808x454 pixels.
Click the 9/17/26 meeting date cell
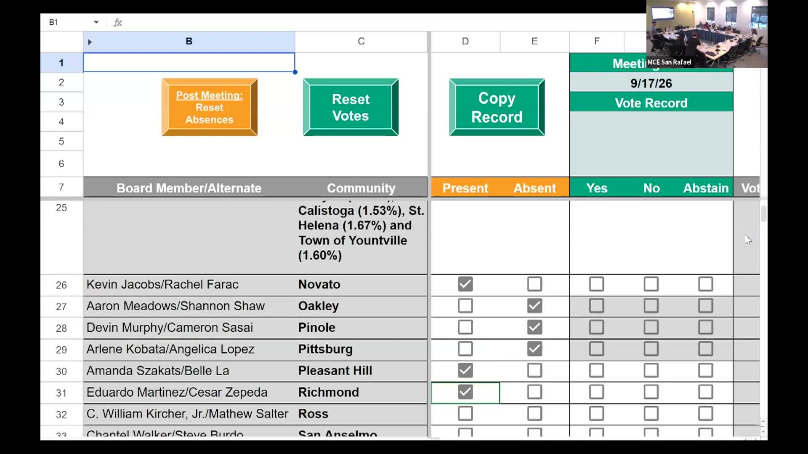click(651, 83)
